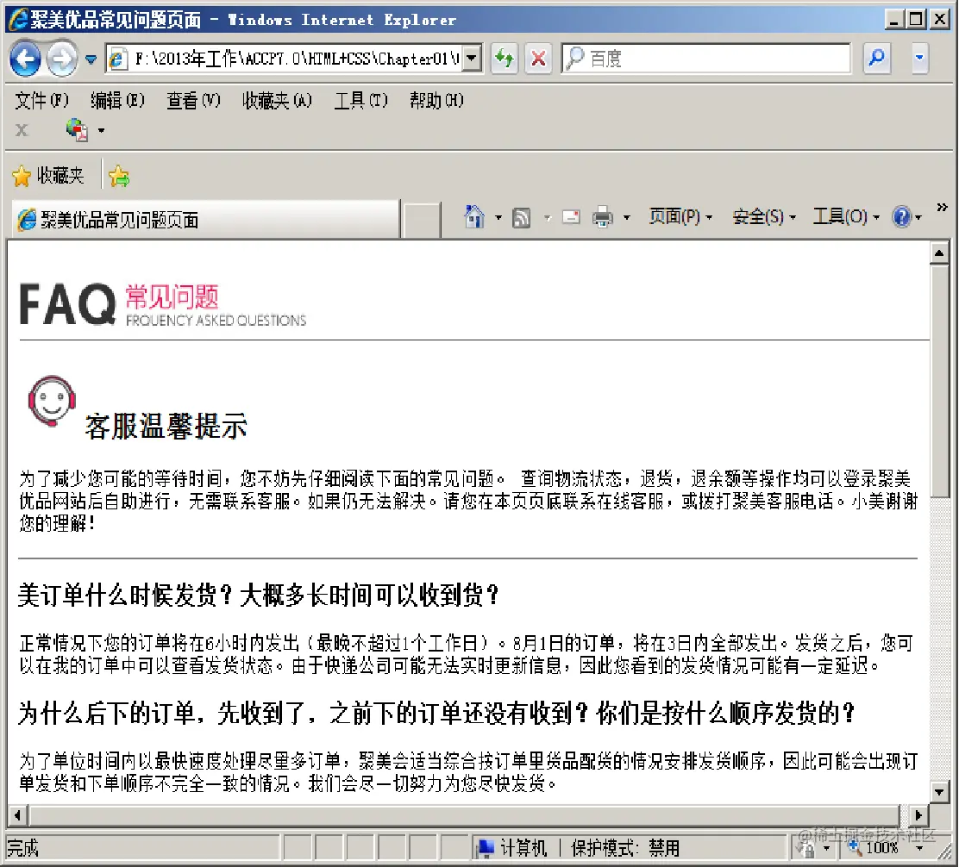The image size is (959, 867).
Task: Click the 客服温馨提示 heading
Action: [x=166, y=426]
